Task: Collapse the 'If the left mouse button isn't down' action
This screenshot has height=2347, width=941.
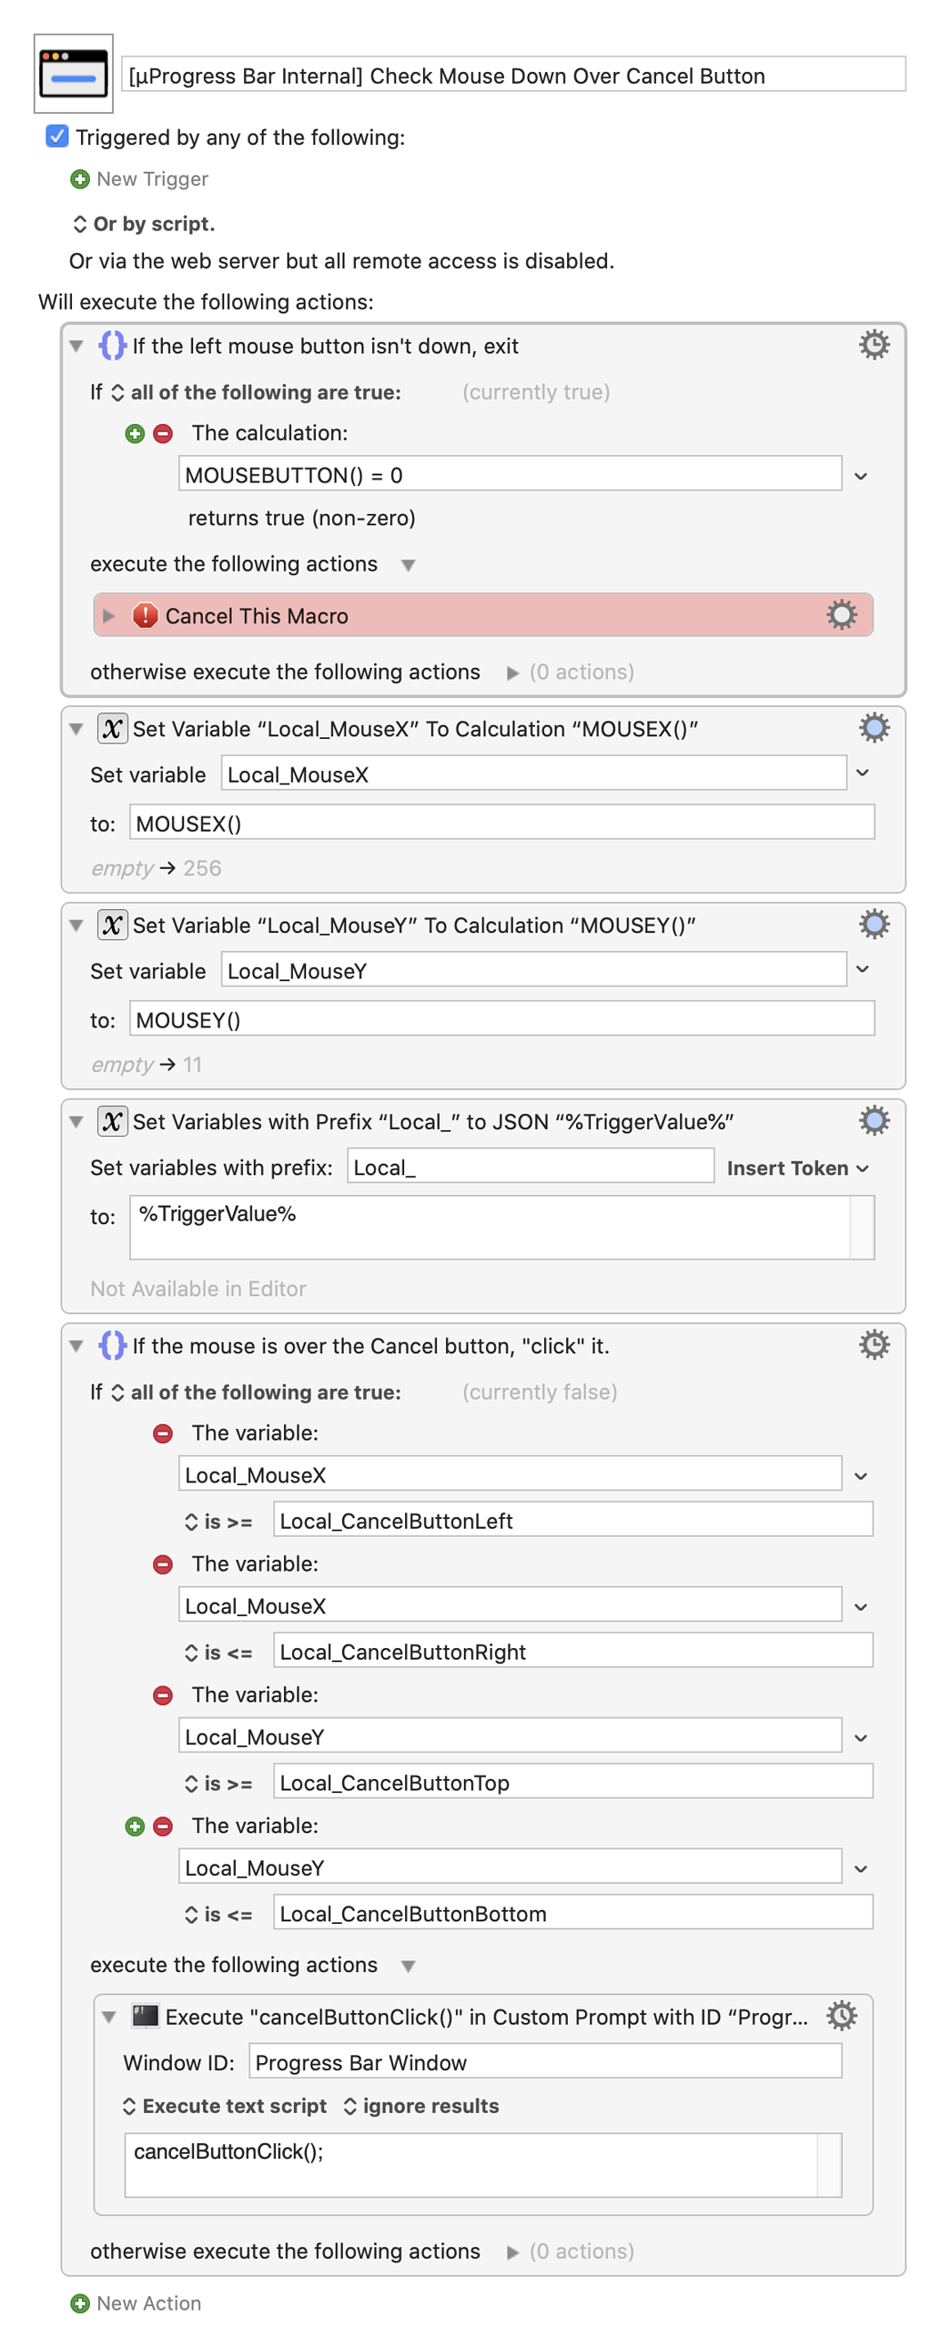Action: [76, 346]
